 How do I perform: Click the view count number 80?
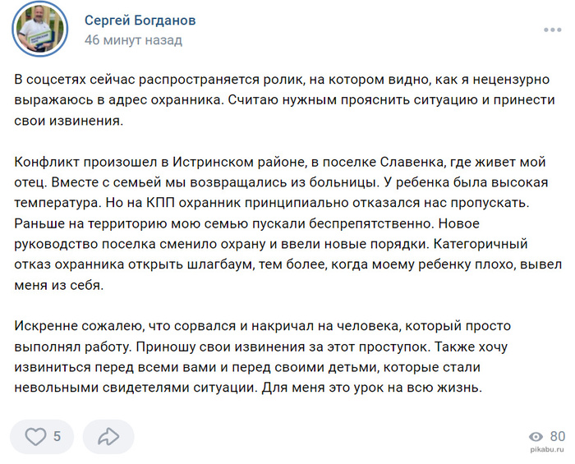pos(558,437)
